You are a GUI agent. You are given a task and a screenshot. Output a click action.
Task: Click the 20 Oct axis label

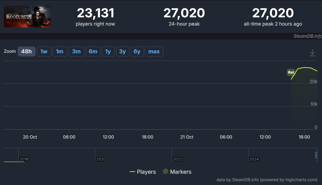[30, 137]
